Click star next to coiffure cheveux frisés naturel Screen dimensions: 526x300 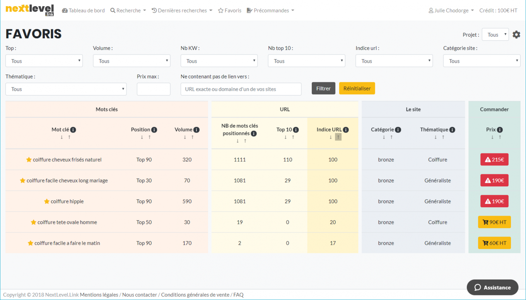(29, 160)
